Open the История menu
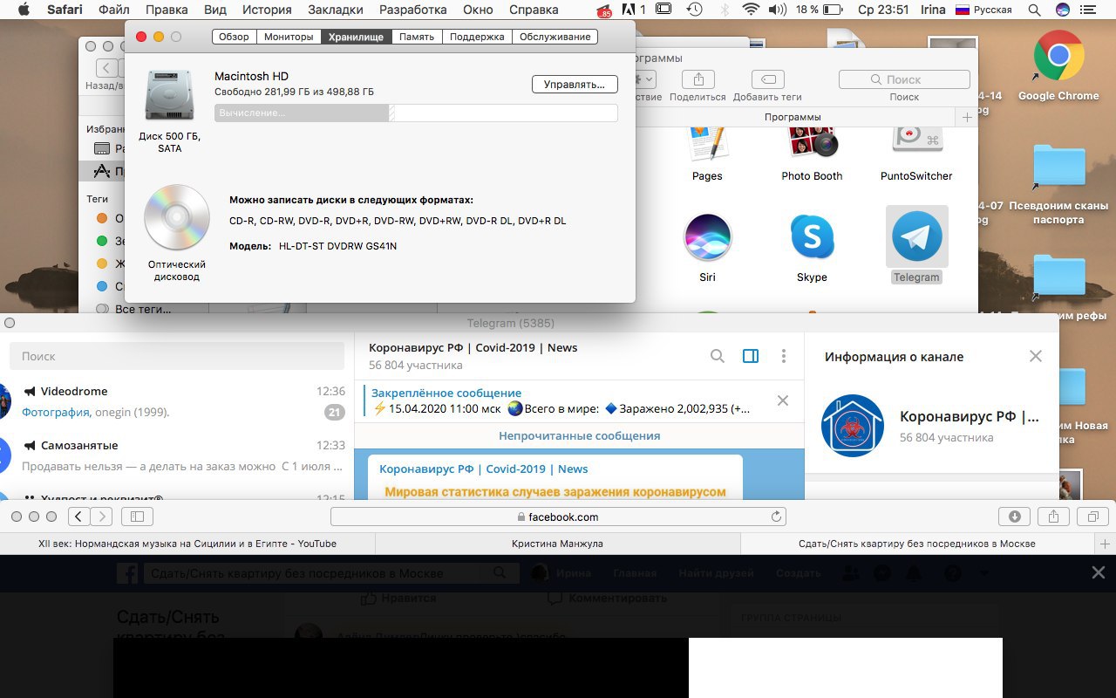 267,10
